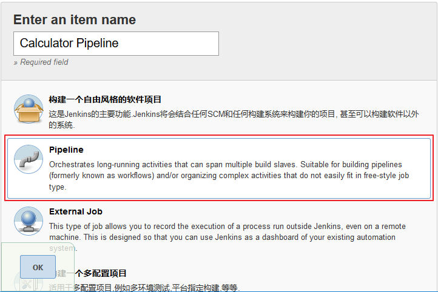Image resolution: width=438 pixels, height=292 pixels.
Task: Choose the Pipeline item title
Action: point(66,150)
